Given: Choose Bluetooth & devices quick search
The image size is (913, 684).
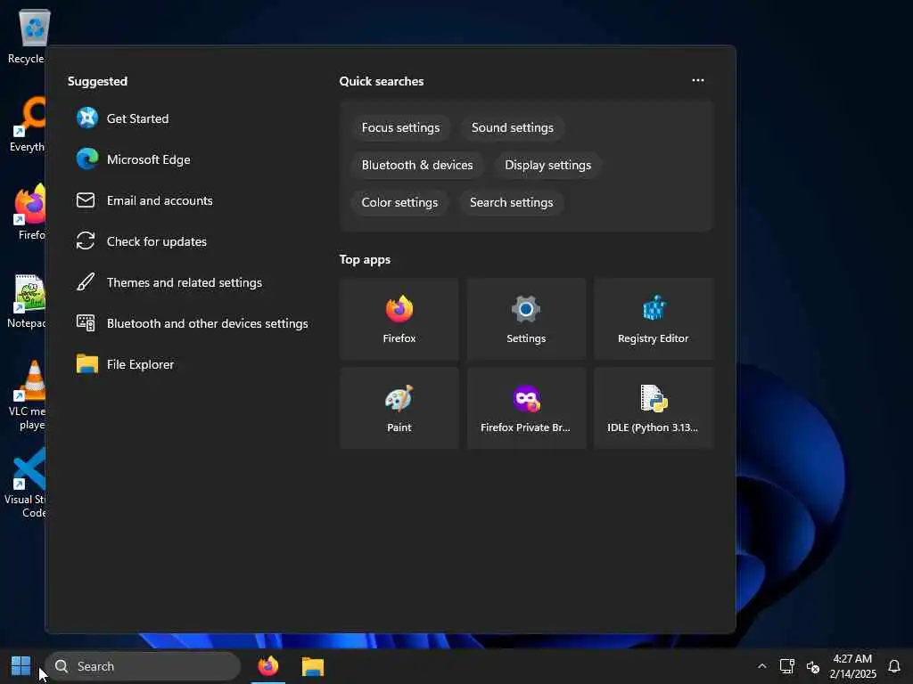Looking at the screenshot, I should pos(417,165).
